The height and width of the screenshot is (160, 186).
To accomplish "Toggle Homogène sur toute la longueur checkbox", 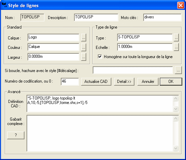I will 100,56.
